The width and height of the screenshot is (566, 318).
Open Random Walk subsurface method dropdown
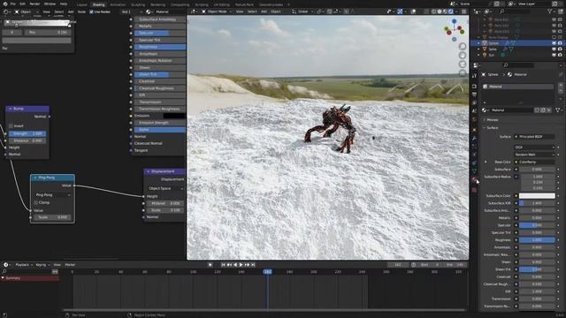coord(534,155)
